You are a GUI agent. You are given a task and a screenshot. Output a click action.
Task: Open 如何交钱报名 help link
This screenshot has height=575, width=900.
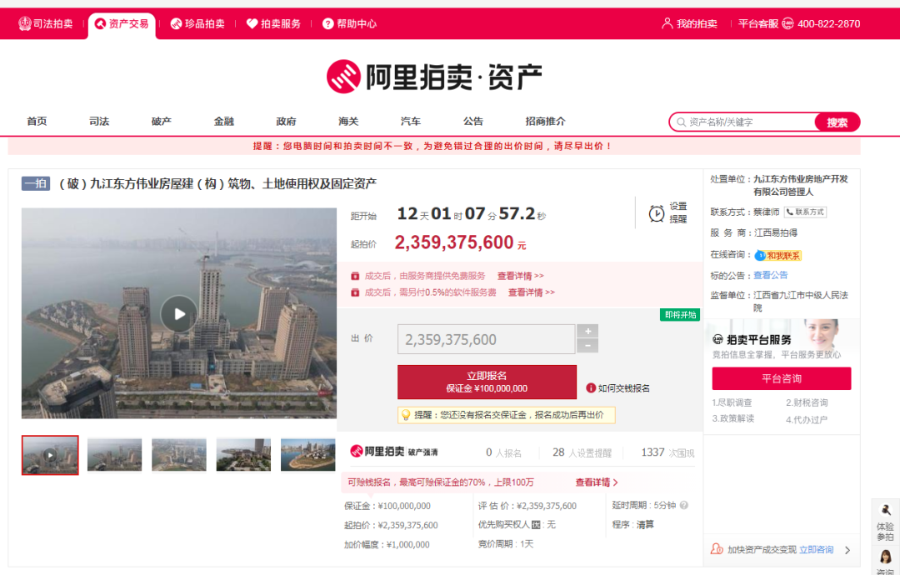(x=623, y=388)
